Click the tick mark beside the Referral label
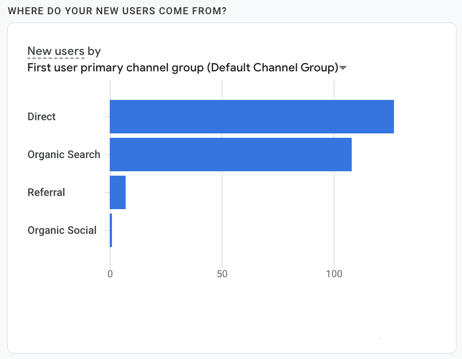 point(107,192)
